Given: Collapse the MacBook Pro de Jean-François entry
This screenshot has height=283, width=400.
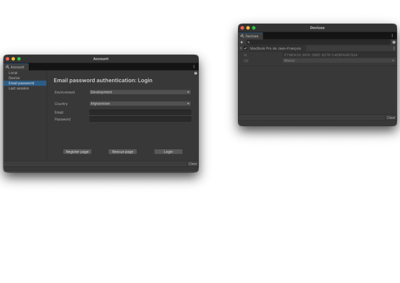Looking at the screenshot, I should click(x=241, y=48).
